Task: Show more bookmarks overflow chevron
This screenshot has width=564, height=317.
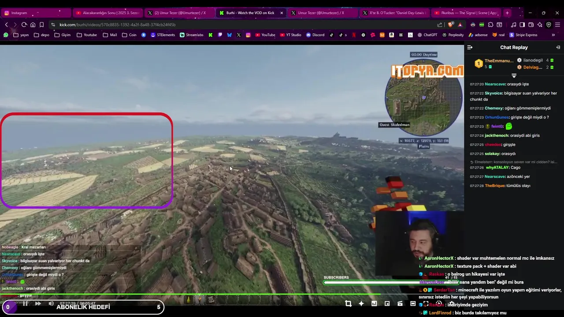Action: (x=553, y=35)
